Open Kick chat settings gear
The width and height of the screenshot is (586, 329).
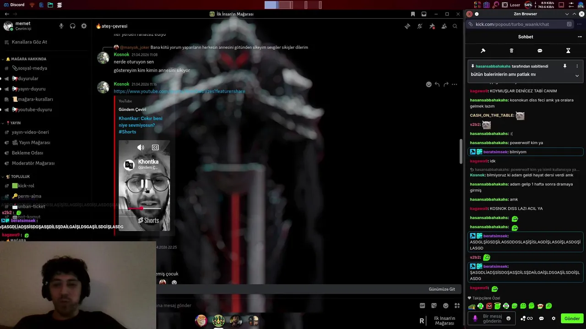pyautogui.click(x=553, y=318)
